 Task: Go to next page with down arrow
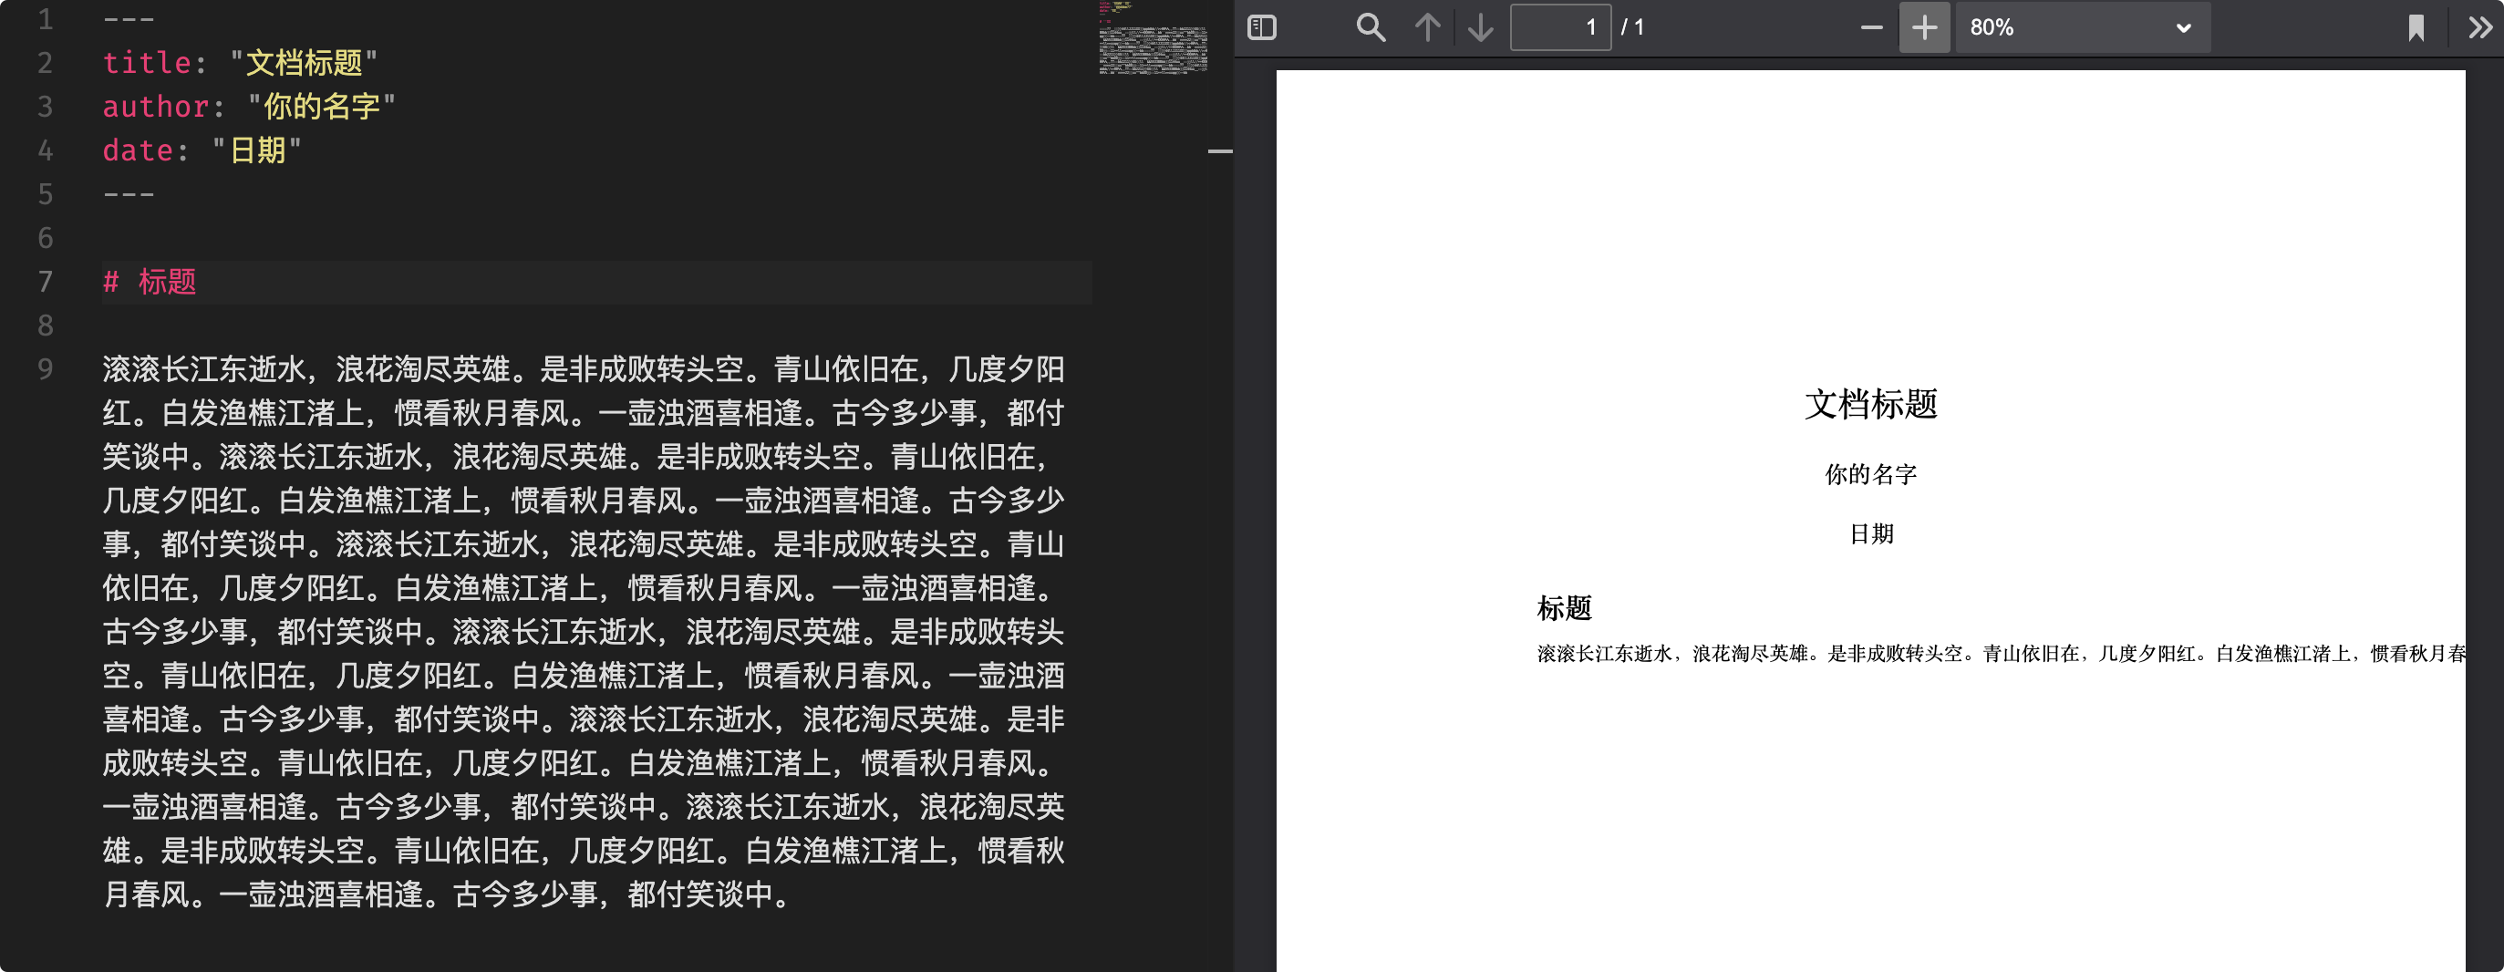1479,27
